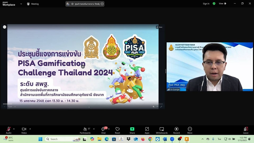Open Microsoft Edge from the taskbar
This screenshot has width=254, height=143.
coord(107,139)
